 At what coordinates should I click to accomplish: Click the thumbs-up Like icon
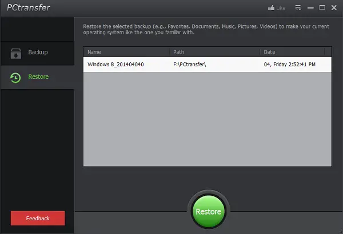[271, 8]
